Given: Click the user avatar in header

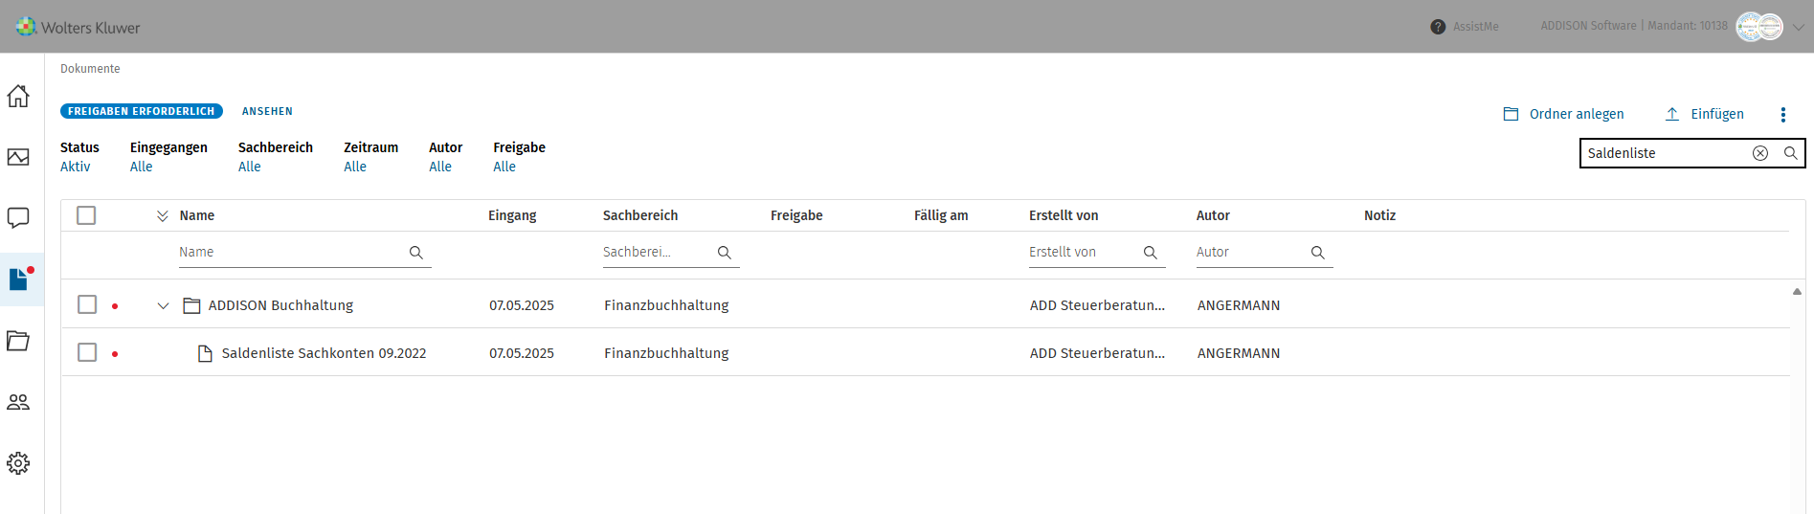Looking at the screenshot, I should point(1759,27).
